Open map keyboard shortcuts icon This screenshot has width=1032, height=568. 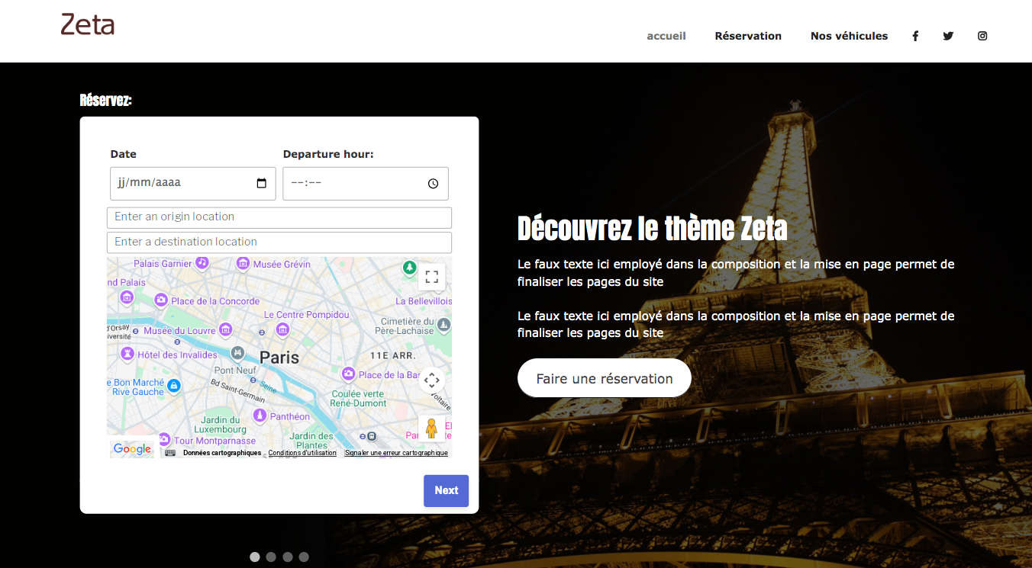click(170, 453)
